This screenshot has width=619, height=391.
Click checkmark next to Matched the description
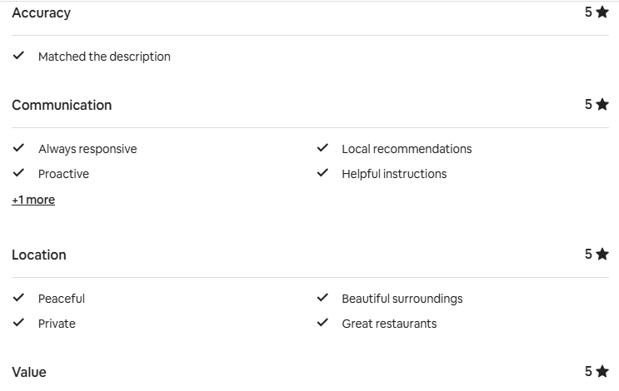tap(18, 56)
